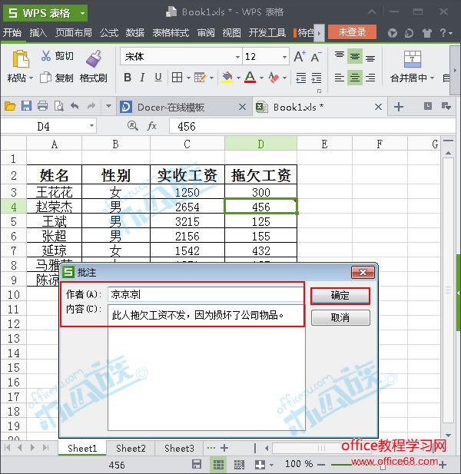
Task: Switch to normal view icon in status bar
Action: 218,465
